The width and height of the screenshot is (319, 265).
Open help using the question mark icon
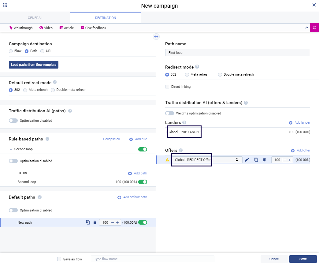pyautogui.click(x=314, y=28)
